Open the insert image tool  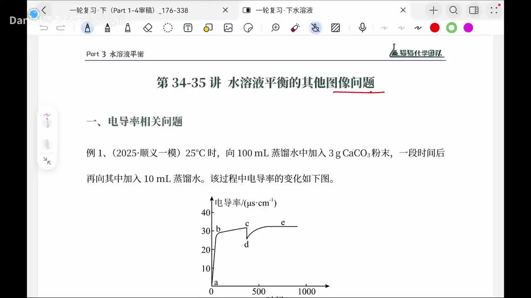pyautogui.click(x=228, y=28)
